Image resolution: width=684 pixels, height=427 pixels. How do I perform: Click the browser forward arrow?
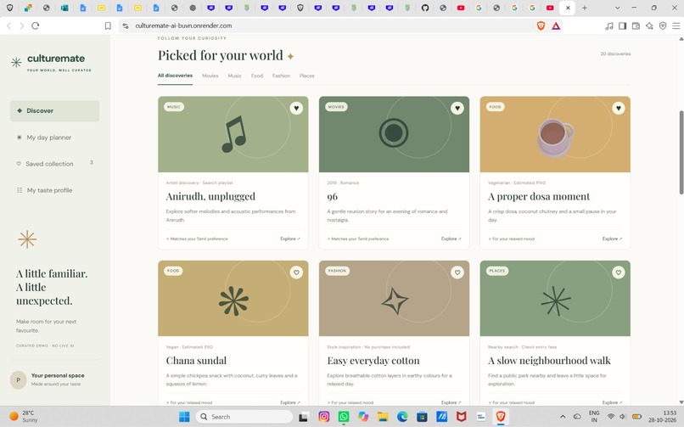coord(21,25)
